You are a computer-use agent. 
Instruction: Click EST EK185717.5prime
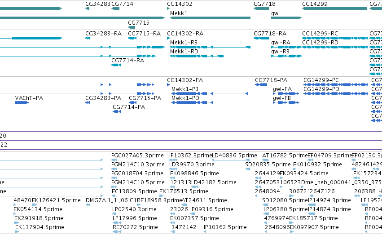313,218
